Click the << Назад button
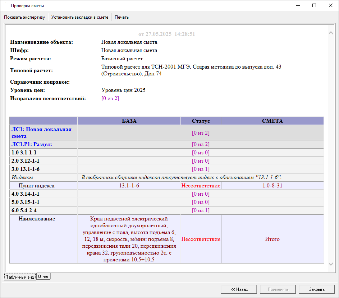 239,289
